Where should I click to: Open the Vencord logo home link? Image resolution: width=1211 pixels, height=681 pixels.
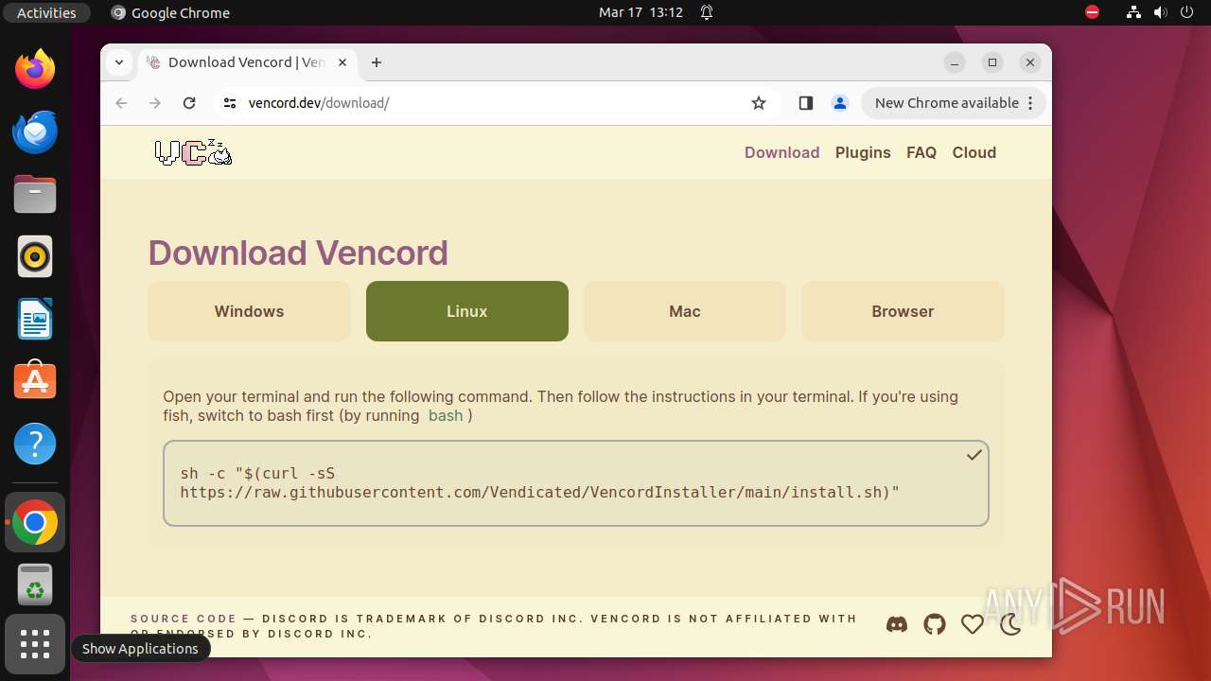pyautogui.click(x=193, y=152)
